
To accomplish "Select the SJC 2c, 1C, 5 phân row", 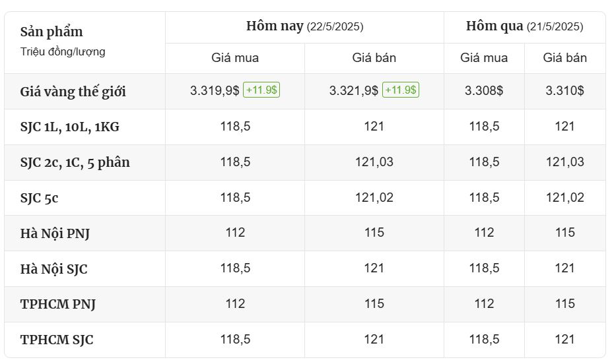I will click(305, 162).
